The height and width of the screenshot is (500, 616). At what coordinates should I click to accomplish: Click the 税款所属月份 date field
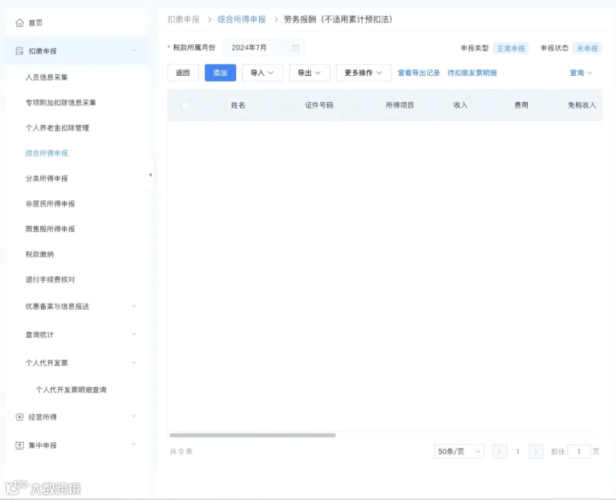coord(264,48)
